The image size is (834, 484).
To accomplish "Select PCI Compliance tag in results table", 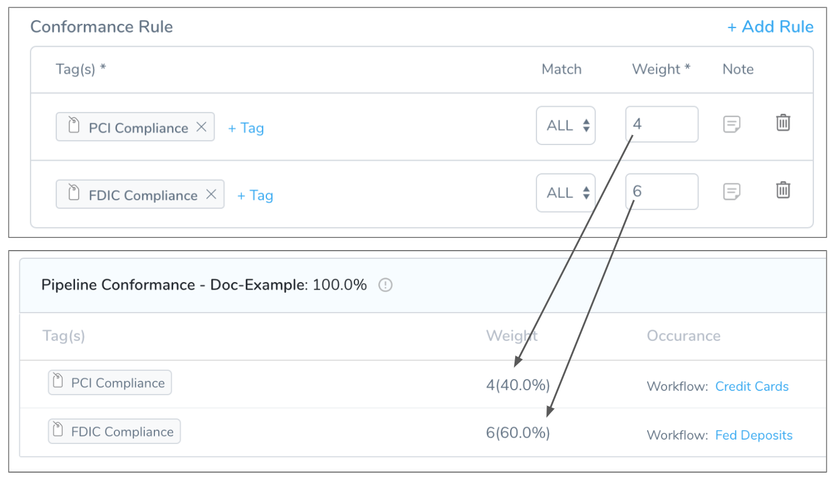I will pos(110,383).
